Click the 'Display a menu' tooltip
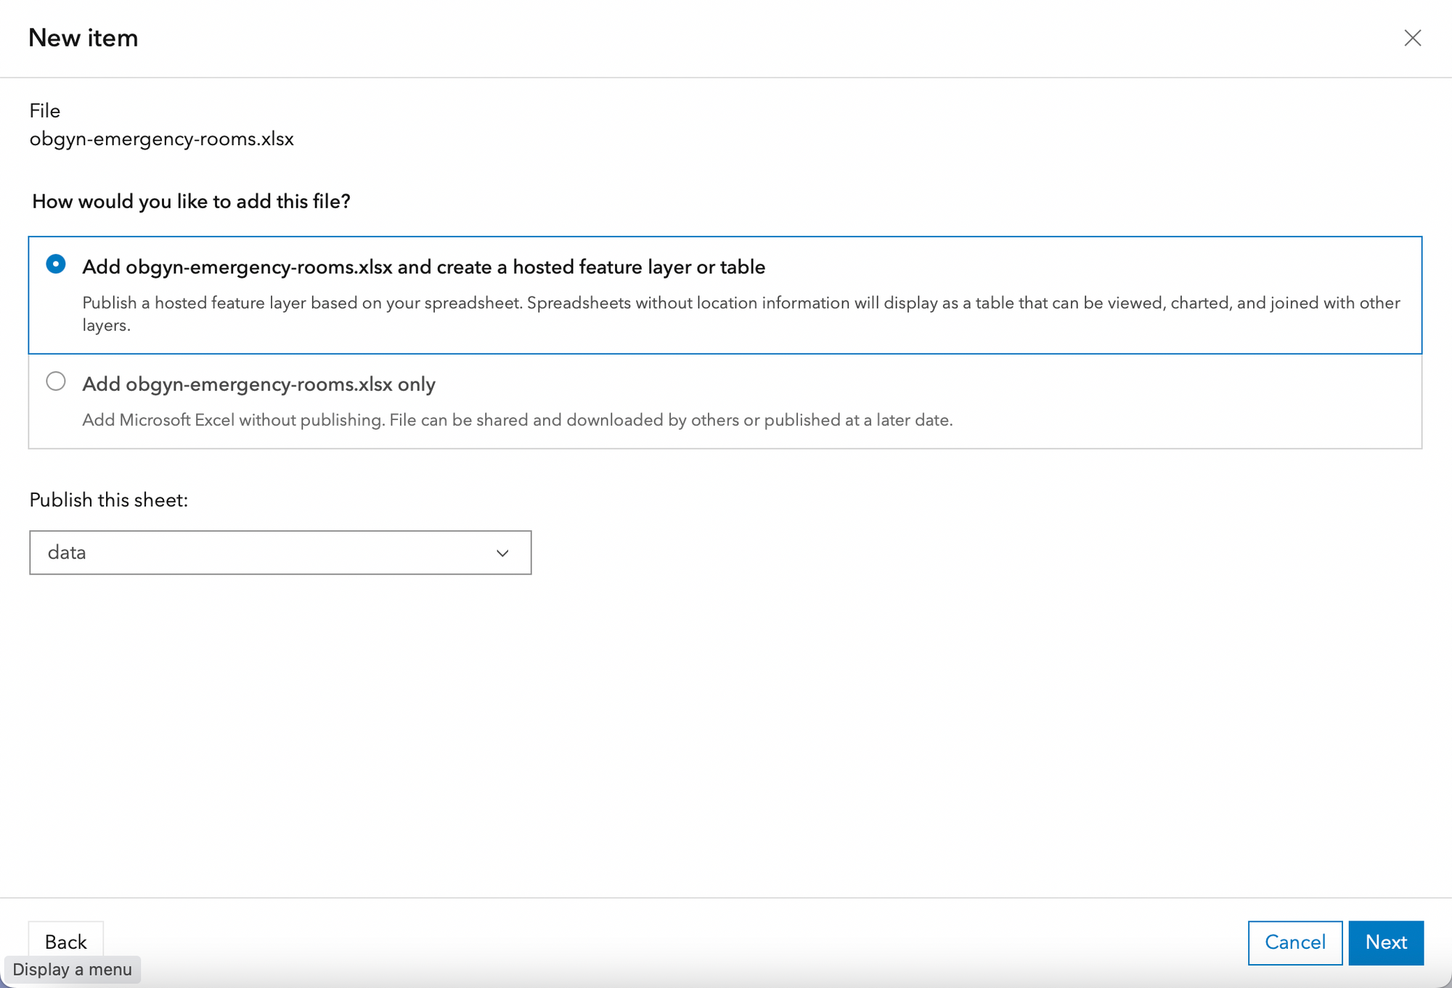The height and width of the screenshot is (988, 1452). [x=72, y=970]
